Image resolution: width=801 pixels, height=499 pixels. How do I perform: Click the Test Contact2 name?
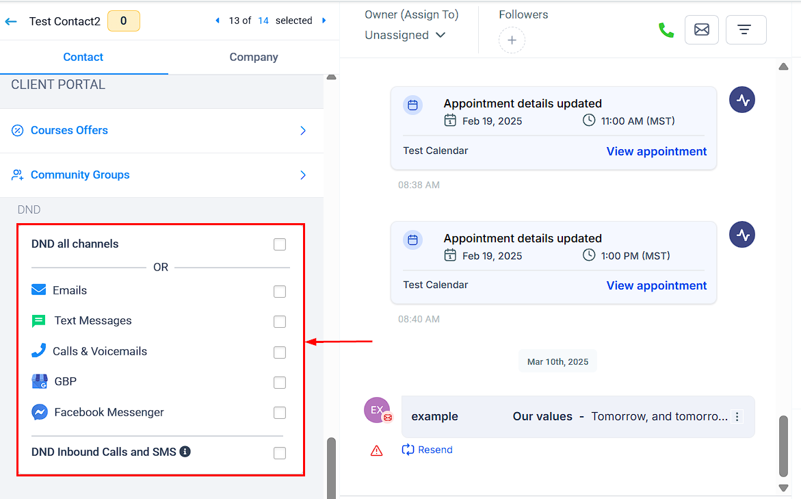[x=65, y=21]
